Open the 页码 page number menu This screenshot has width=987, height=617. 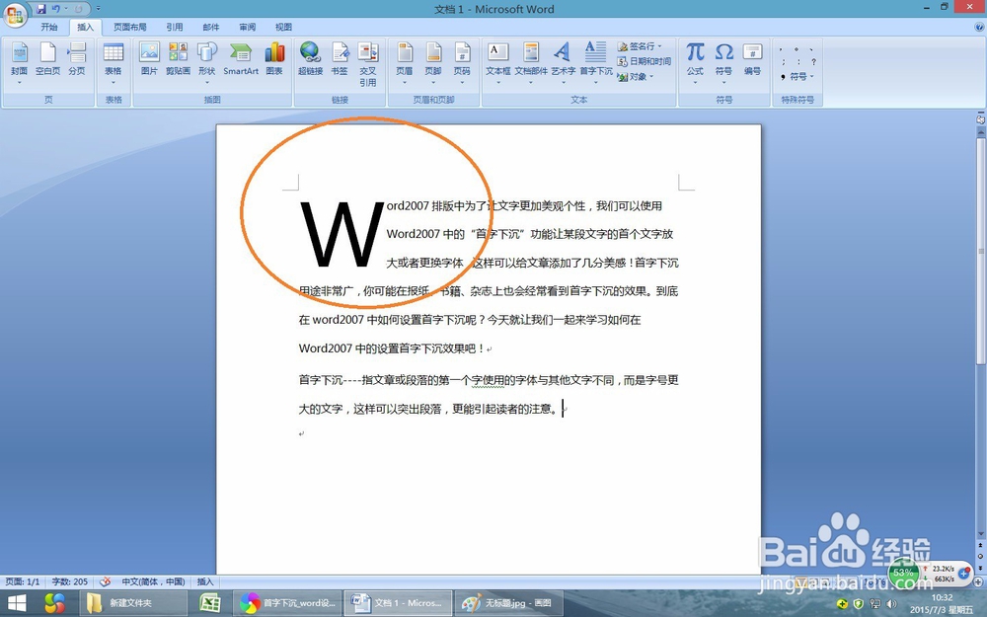pyautogui.click(x=462, y=61)
